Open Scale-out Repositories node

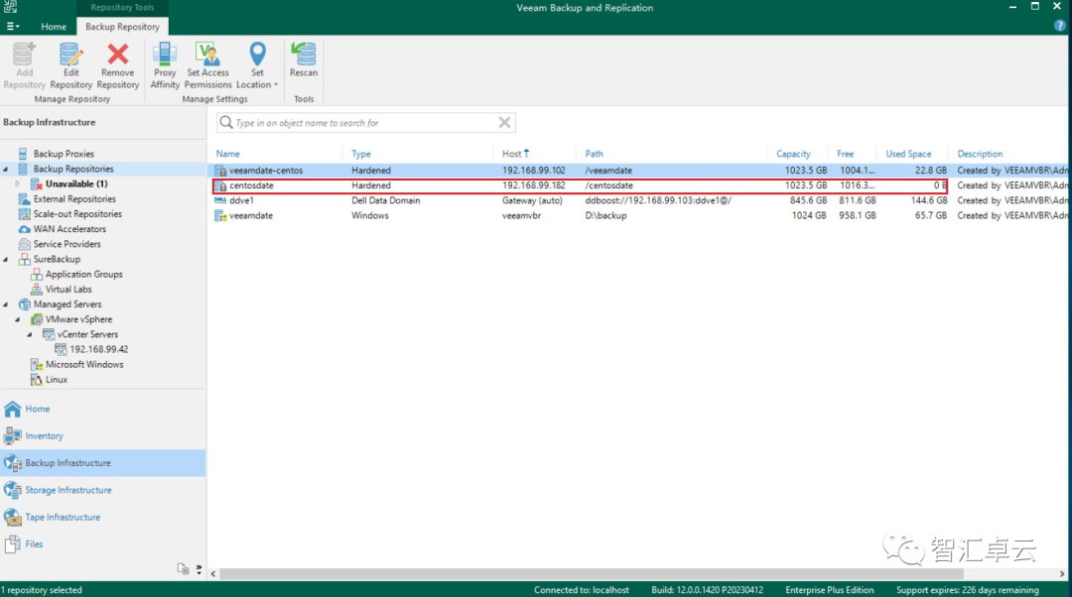click(77, 214)
